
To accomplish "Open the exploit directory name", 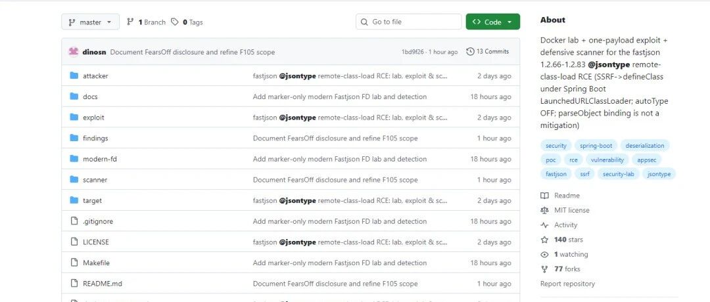I will [93, 118].
